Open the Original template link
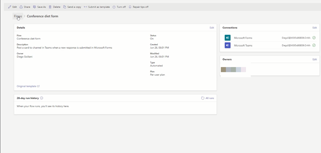 click(x=28, y=86)
